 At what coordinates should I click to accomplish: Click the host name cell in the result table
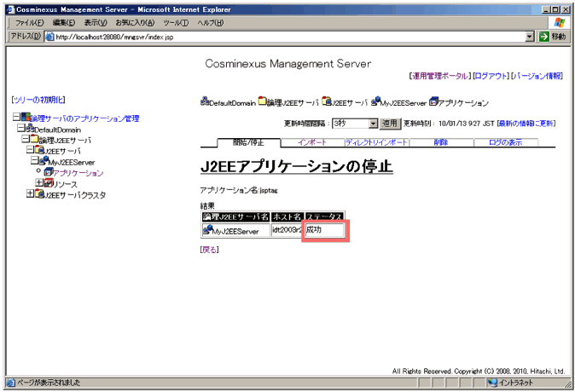pos(287,230)
